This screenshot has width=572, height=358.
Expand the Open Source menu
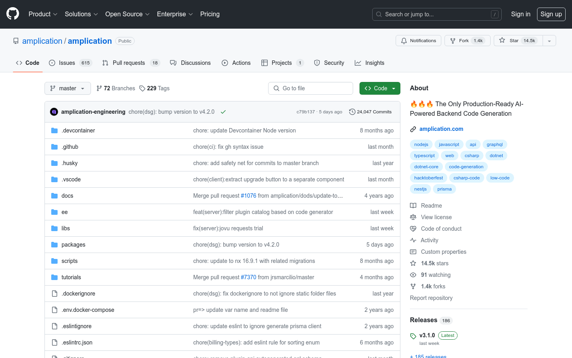click(x=128, y=14)
